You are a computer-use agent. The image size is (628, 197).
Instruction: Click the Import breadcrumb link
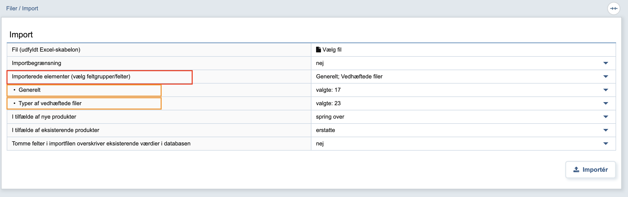pos(30,9)
